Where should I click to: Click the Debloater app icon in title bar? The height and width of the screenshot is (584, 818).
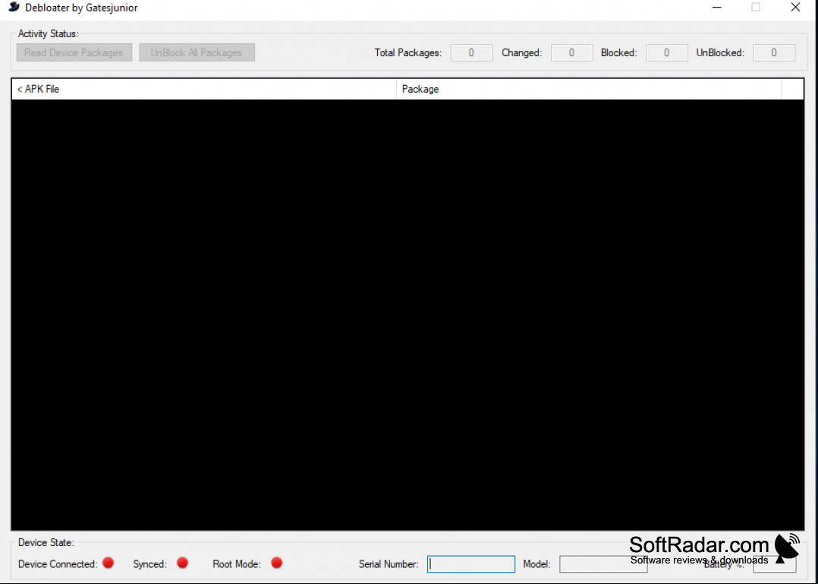click(14, 8)
